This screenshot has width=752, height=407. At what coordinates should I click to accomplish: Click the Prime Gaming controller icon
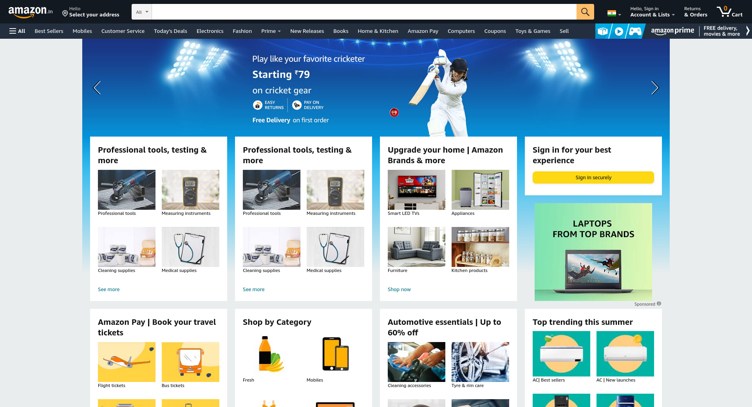pyautogui.click(x=635, y=31)
